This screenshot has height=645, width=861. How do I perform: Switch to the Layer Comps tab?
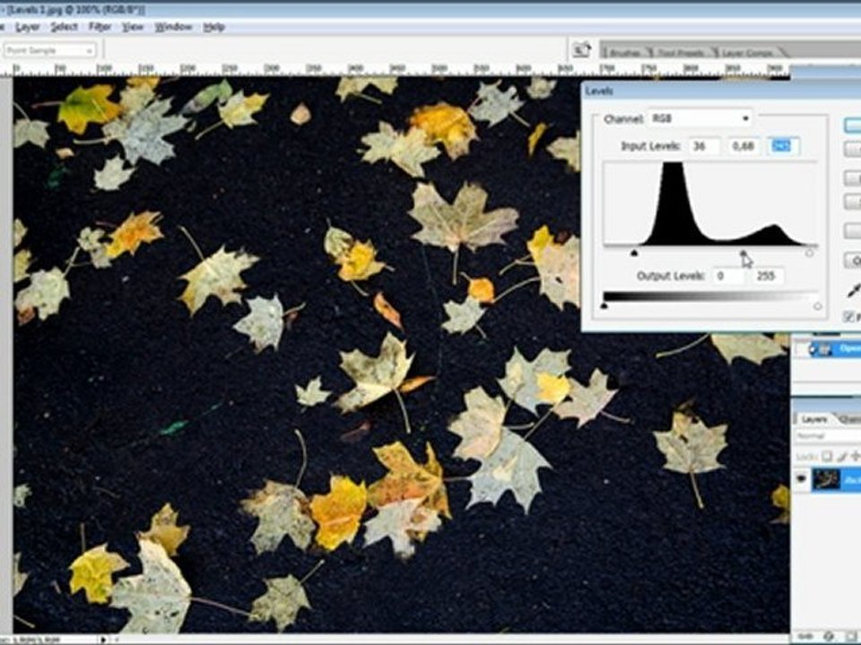click(x=747, y=53)
